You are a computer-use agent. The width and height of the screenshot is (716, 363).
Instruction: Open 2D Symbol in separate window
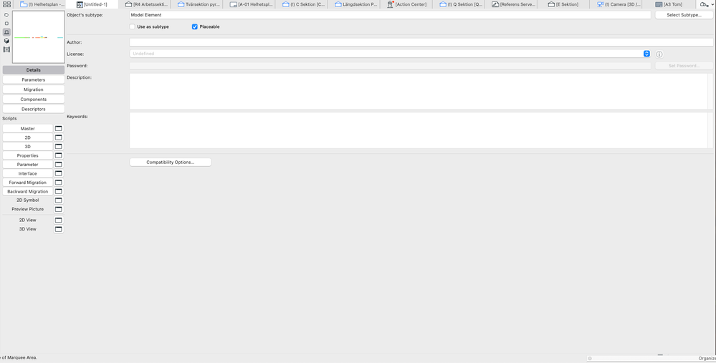(59, 200)
